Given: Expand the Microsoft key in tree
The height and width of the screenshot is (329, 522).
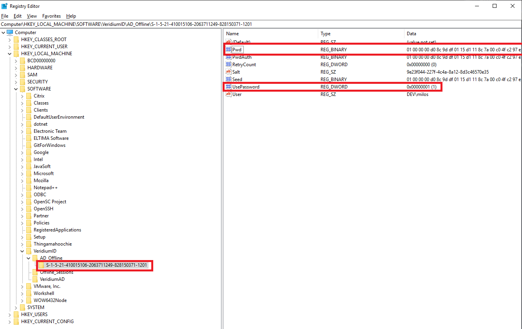Looking at the screenshot, I should (x=22, y=174).
